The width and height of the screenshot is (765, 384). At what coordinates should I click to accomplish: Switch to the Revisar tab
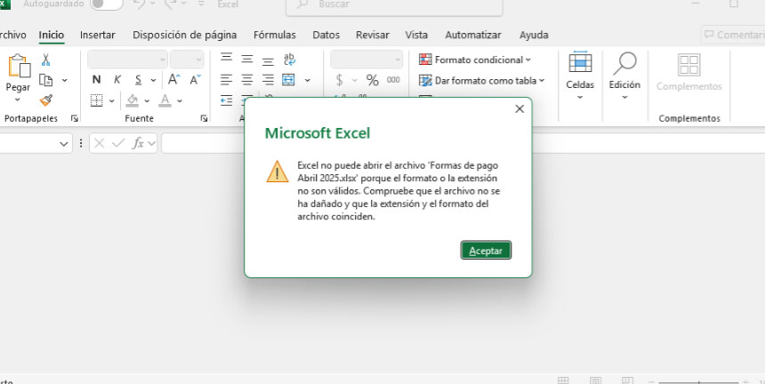click(373, 35)
